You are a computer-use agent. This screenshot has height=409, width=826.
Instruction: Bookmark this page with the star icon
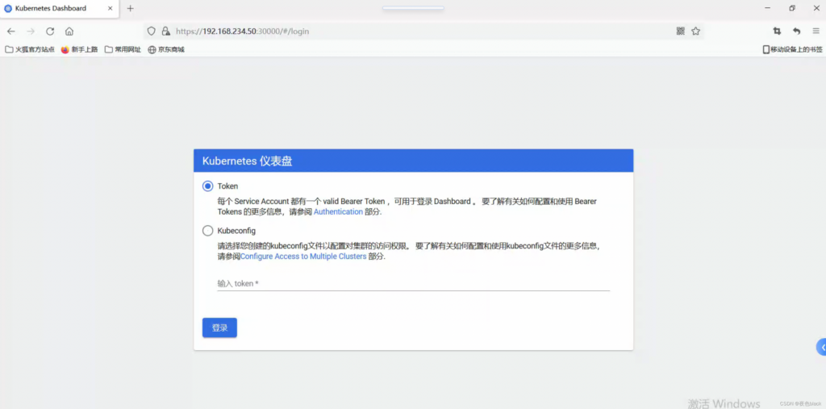[695, 31]
